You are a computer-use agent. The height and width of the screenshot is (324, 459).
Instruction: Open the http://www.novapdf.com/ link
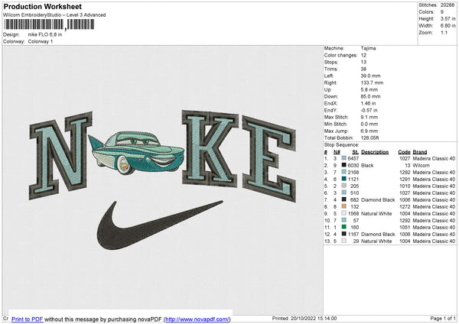coord(197,319)
